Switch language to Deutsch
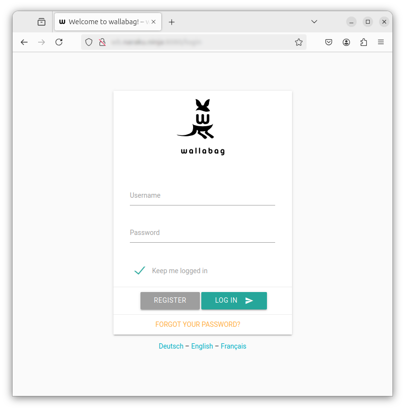Screen dimensions: 405x410 pos(171,346)
